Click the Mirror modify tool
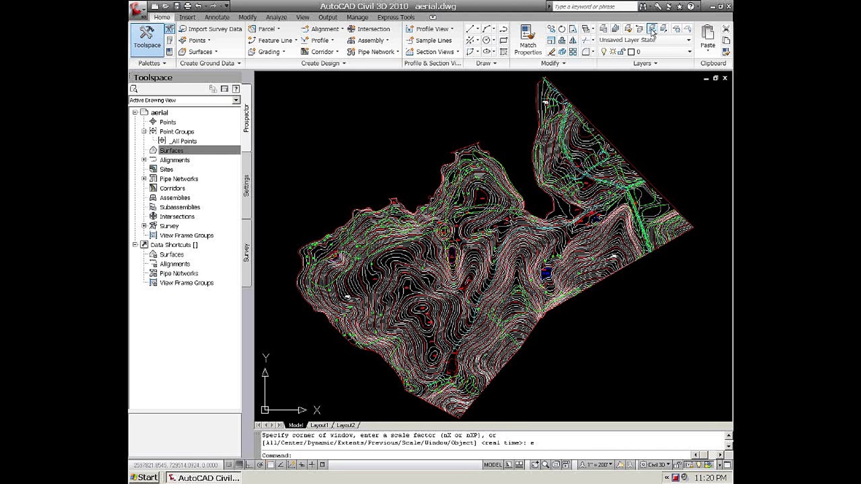Screen dimensions: 861x484 tap(573, 40)
